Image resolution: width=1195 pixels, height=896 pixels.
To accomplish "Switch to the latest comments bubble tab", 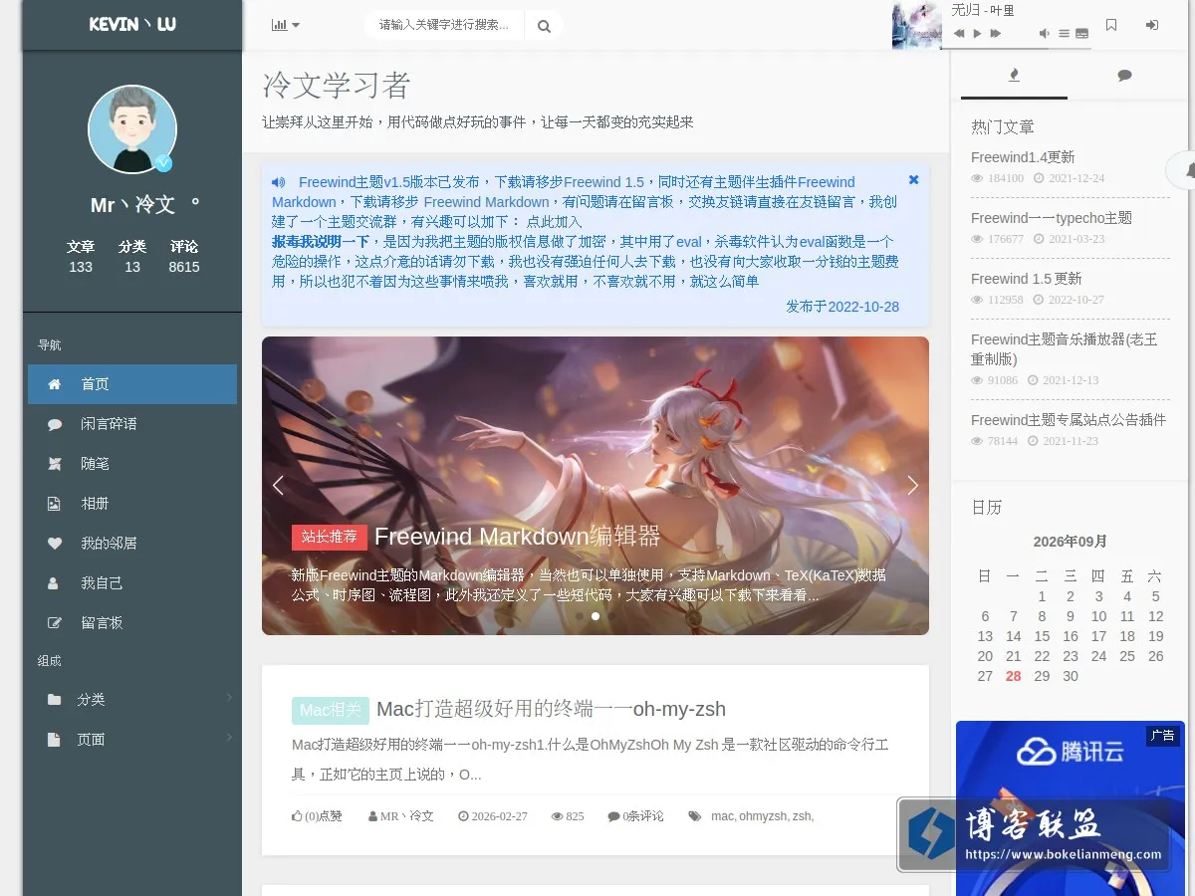I will pyautogui.click(x=1124, y=75).
